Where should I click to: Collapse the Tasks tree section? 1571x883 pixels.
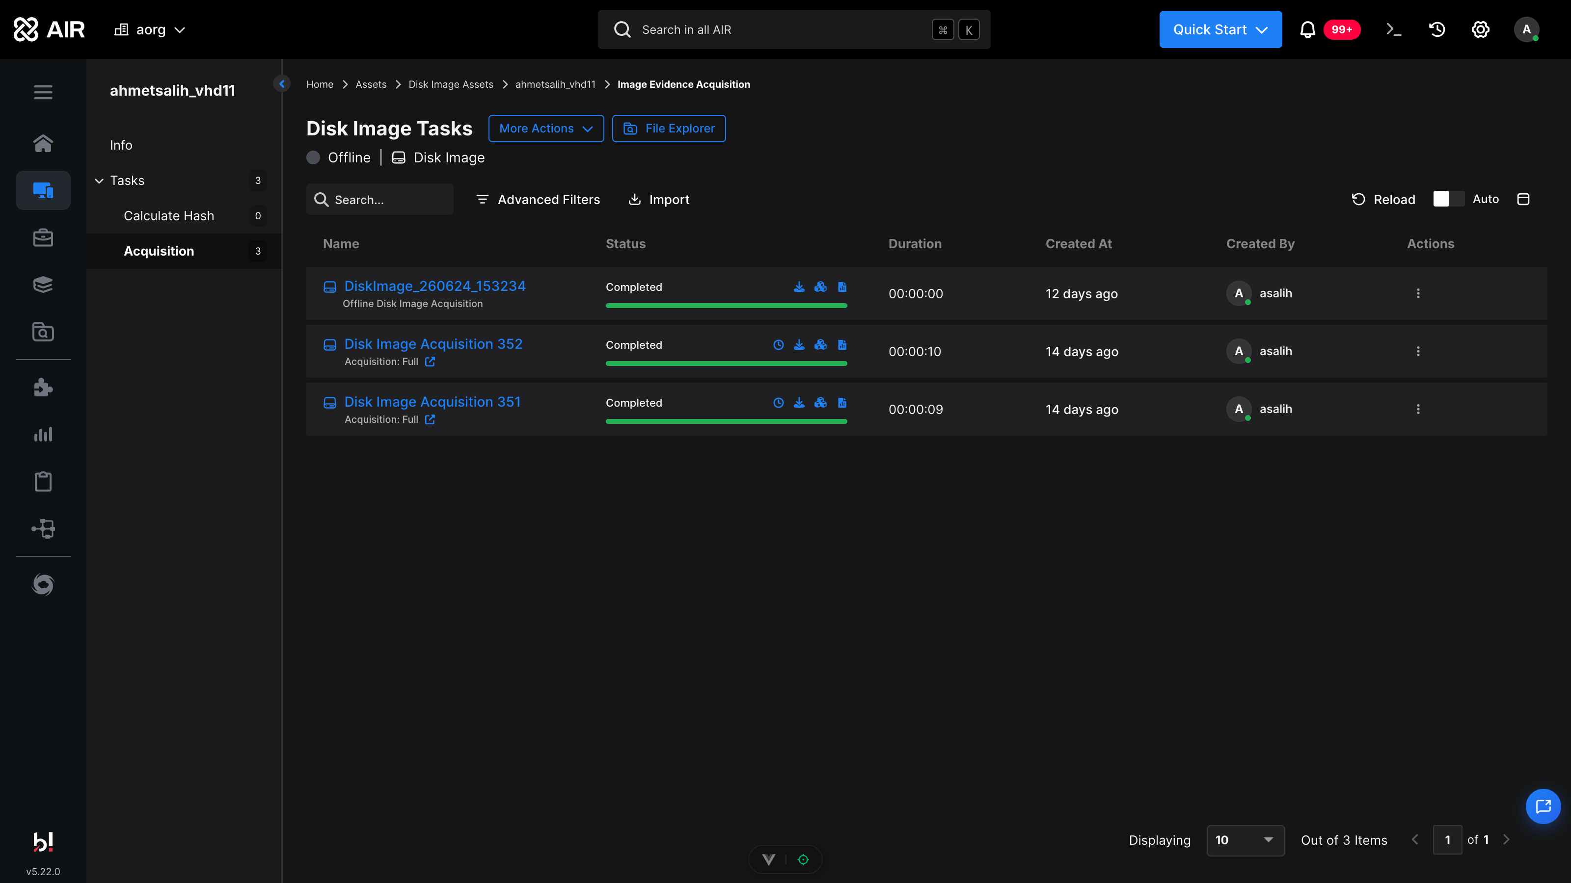[99, 181]
